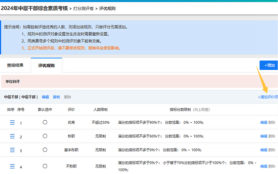Delete the 优秀 evaluation row
This screenshot has width=278, height=174.
[x=272, y=122]
